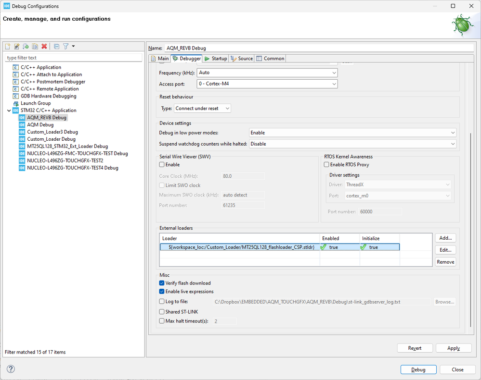Click New prototype configuration icon
This screenshot has height=380, width=481.
[16, 46]
